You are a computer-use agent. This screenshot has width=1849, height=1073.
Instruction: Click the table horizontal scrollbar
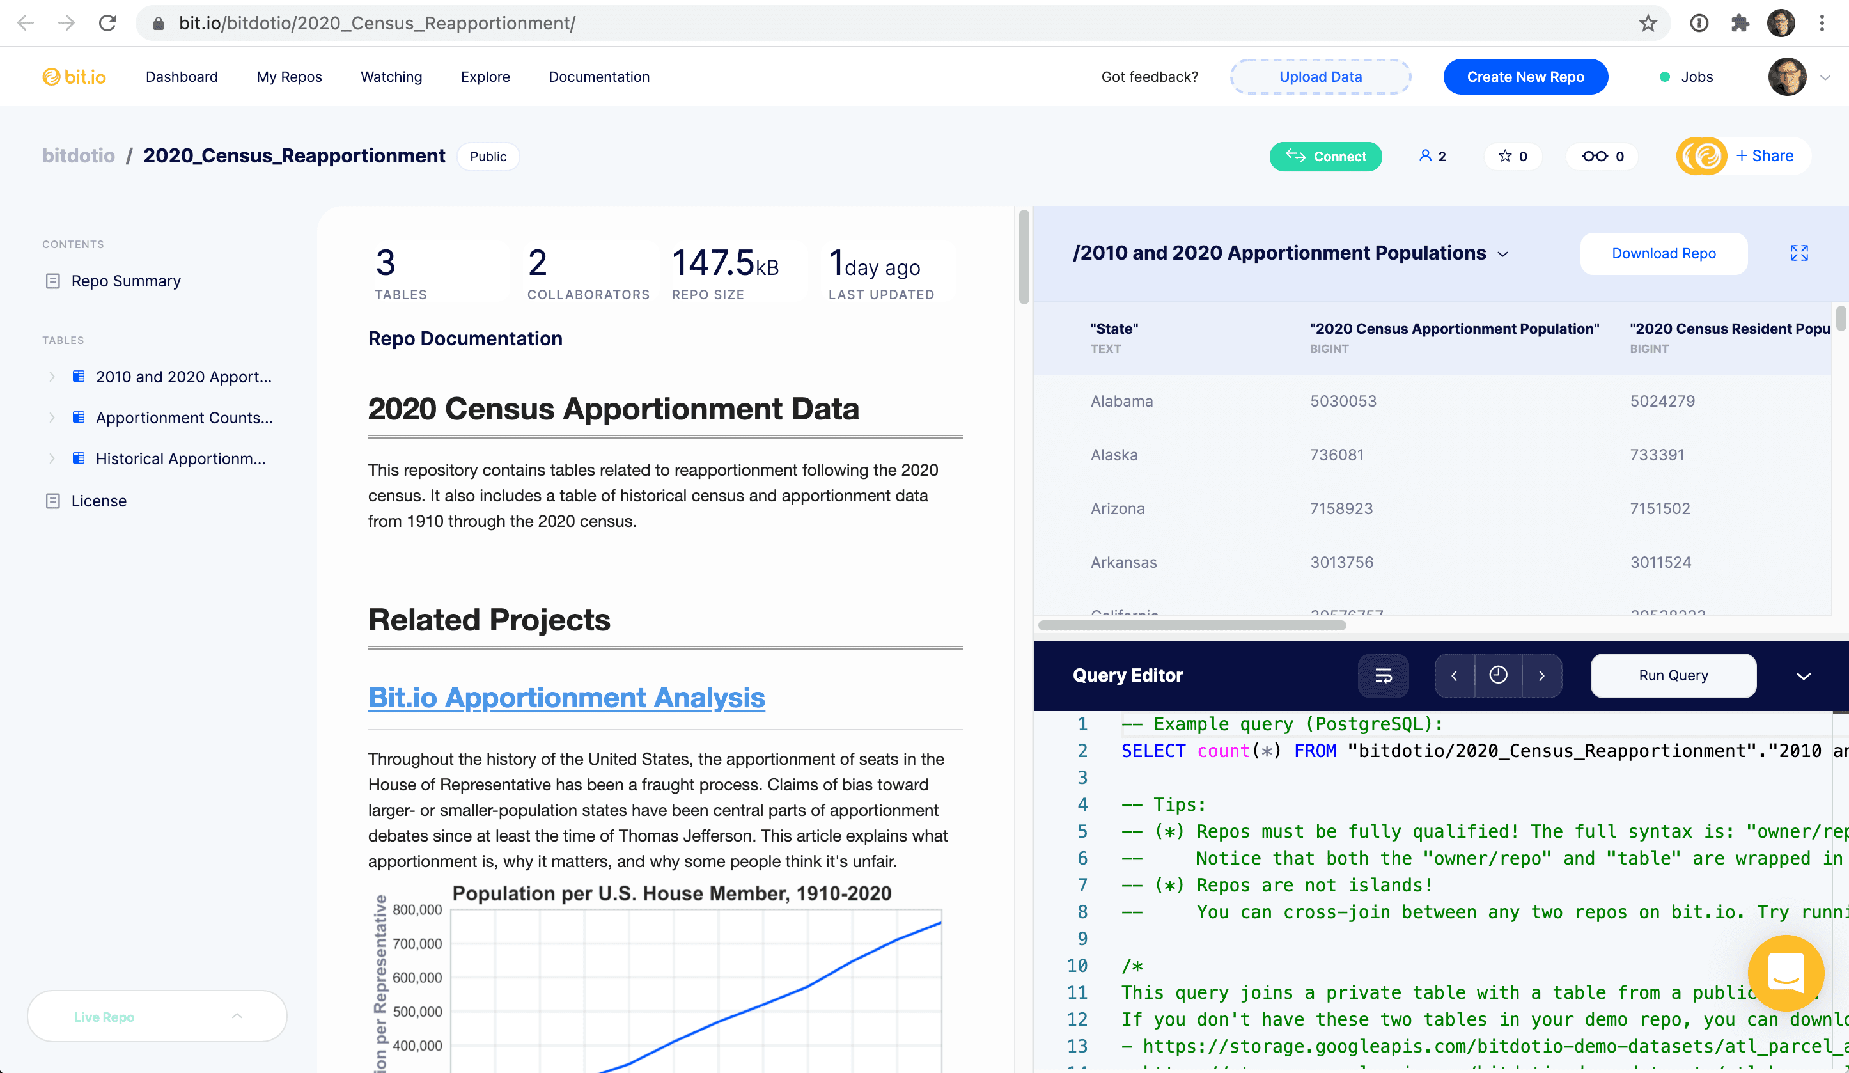(1192, 625)
